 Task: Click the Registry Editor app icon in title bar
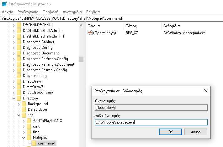[x=4, y=4]
